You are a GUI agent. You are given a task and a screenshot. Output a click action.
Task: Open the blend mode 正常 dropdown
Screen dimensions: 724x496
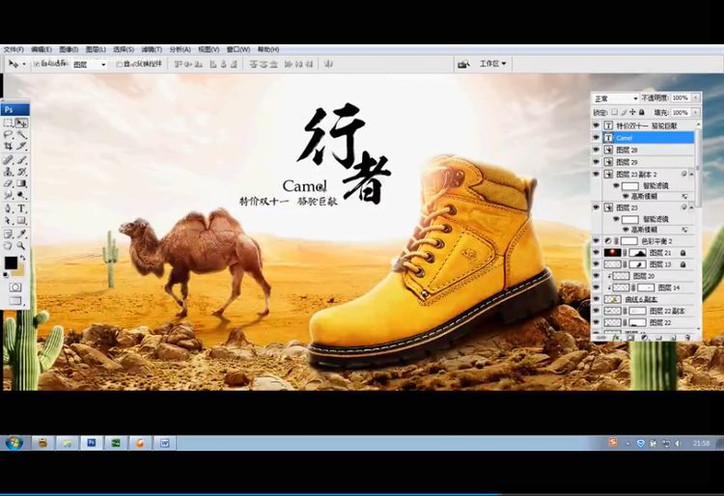tap(616, 98)
